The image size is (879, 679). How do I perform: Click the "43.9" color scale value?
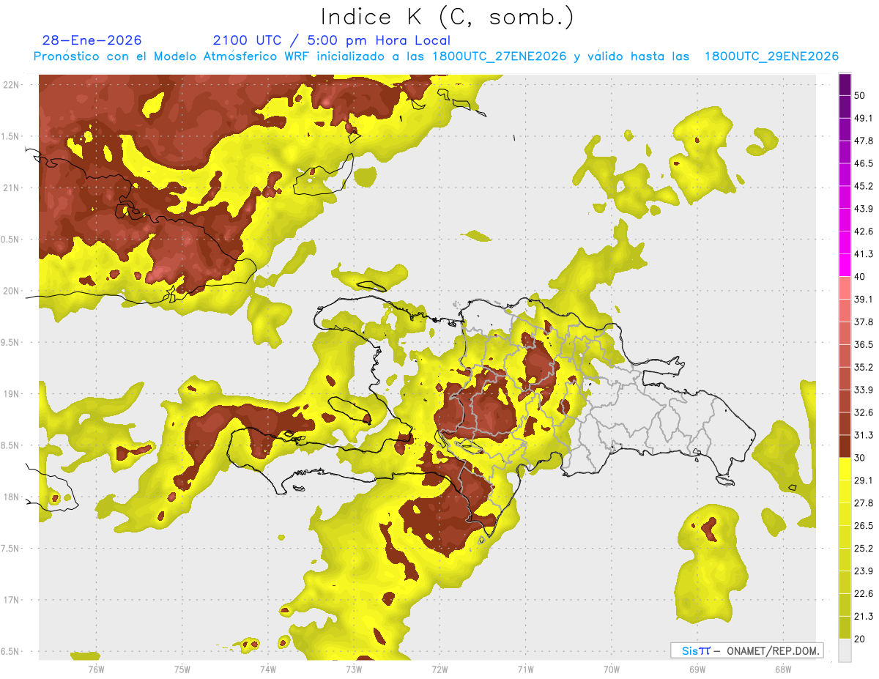tap(864, 209)
